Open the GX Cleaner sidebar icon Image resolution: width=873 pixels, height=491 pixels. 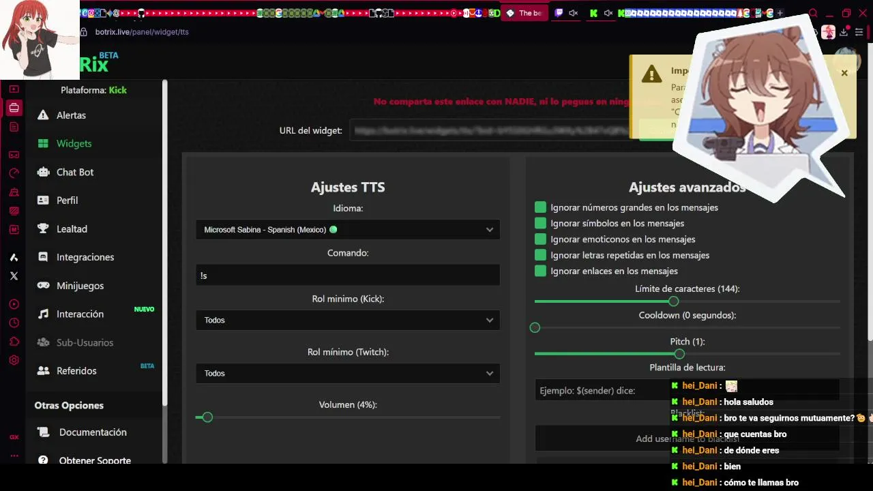coord(14,192)
